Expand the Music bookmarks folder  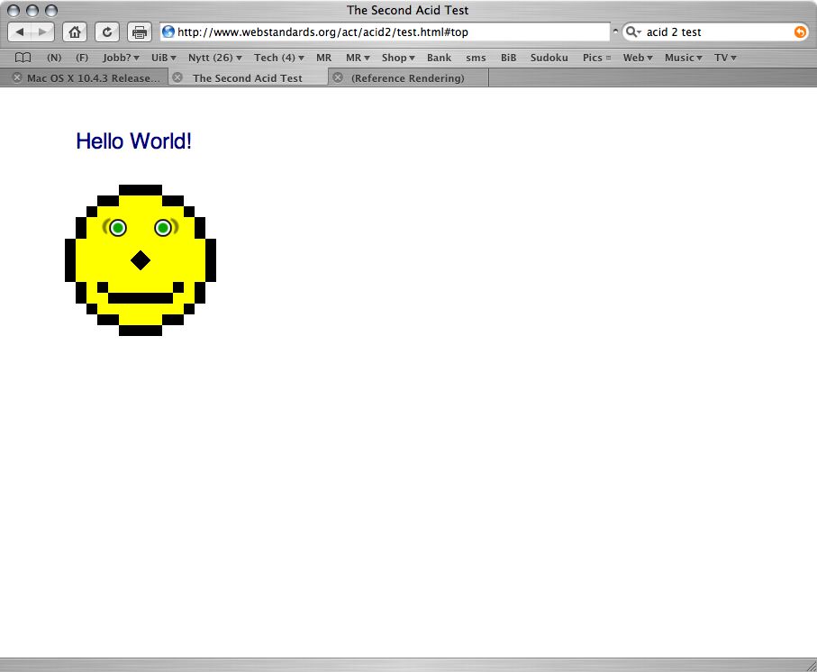[x=683, y=58]
